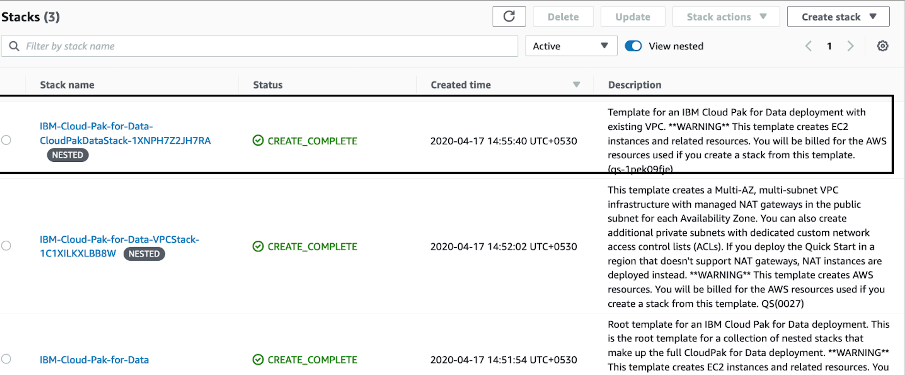Click the Stacks (3) heading
Viewport: 905px width, 375px height.
tap(31, 17)
